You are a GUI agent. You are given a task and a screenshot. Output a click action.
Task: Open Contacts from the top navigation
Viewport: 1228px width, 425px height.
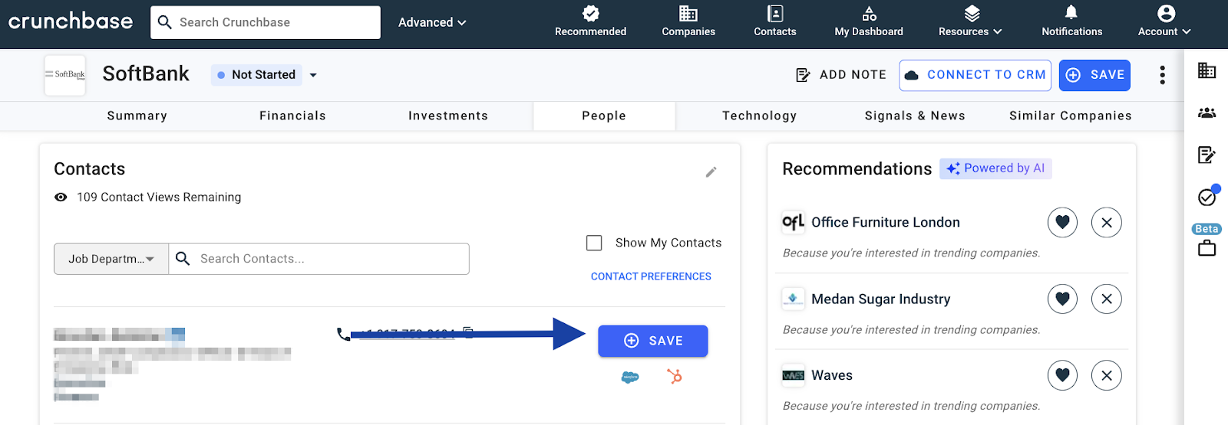coord(775,21)
